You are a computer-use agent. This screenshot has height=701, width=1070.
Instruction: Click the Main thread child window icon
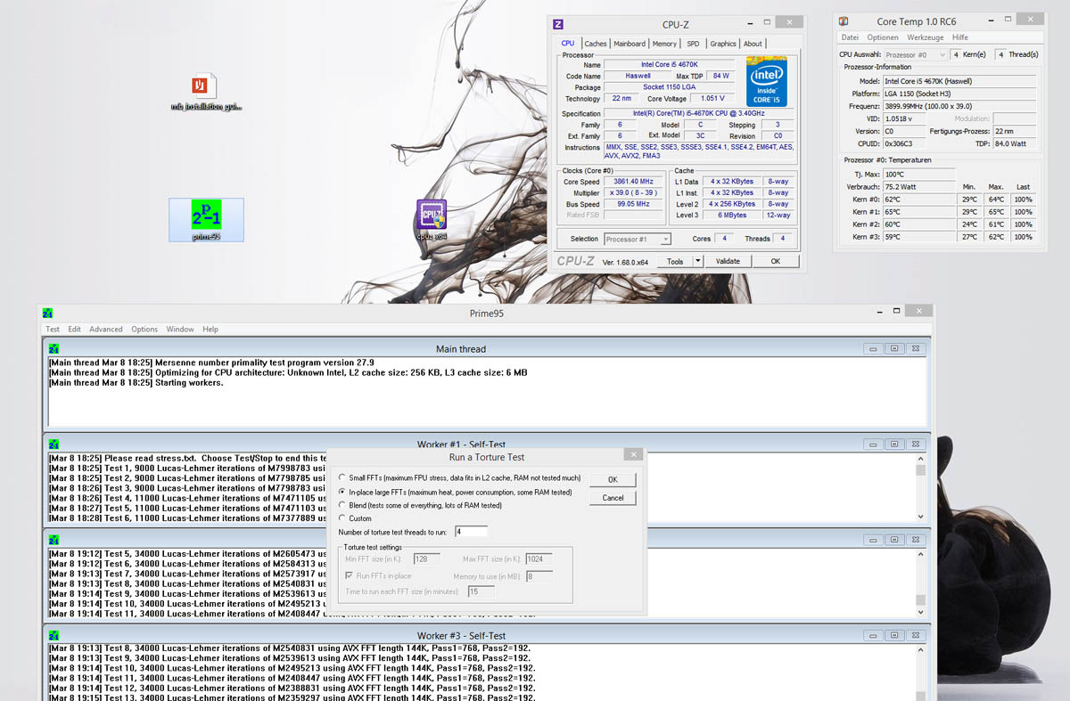(54, 348)
